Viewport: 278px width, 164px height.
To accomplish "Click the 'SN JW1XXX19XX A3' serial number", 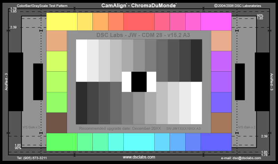I will pos(183,129).
